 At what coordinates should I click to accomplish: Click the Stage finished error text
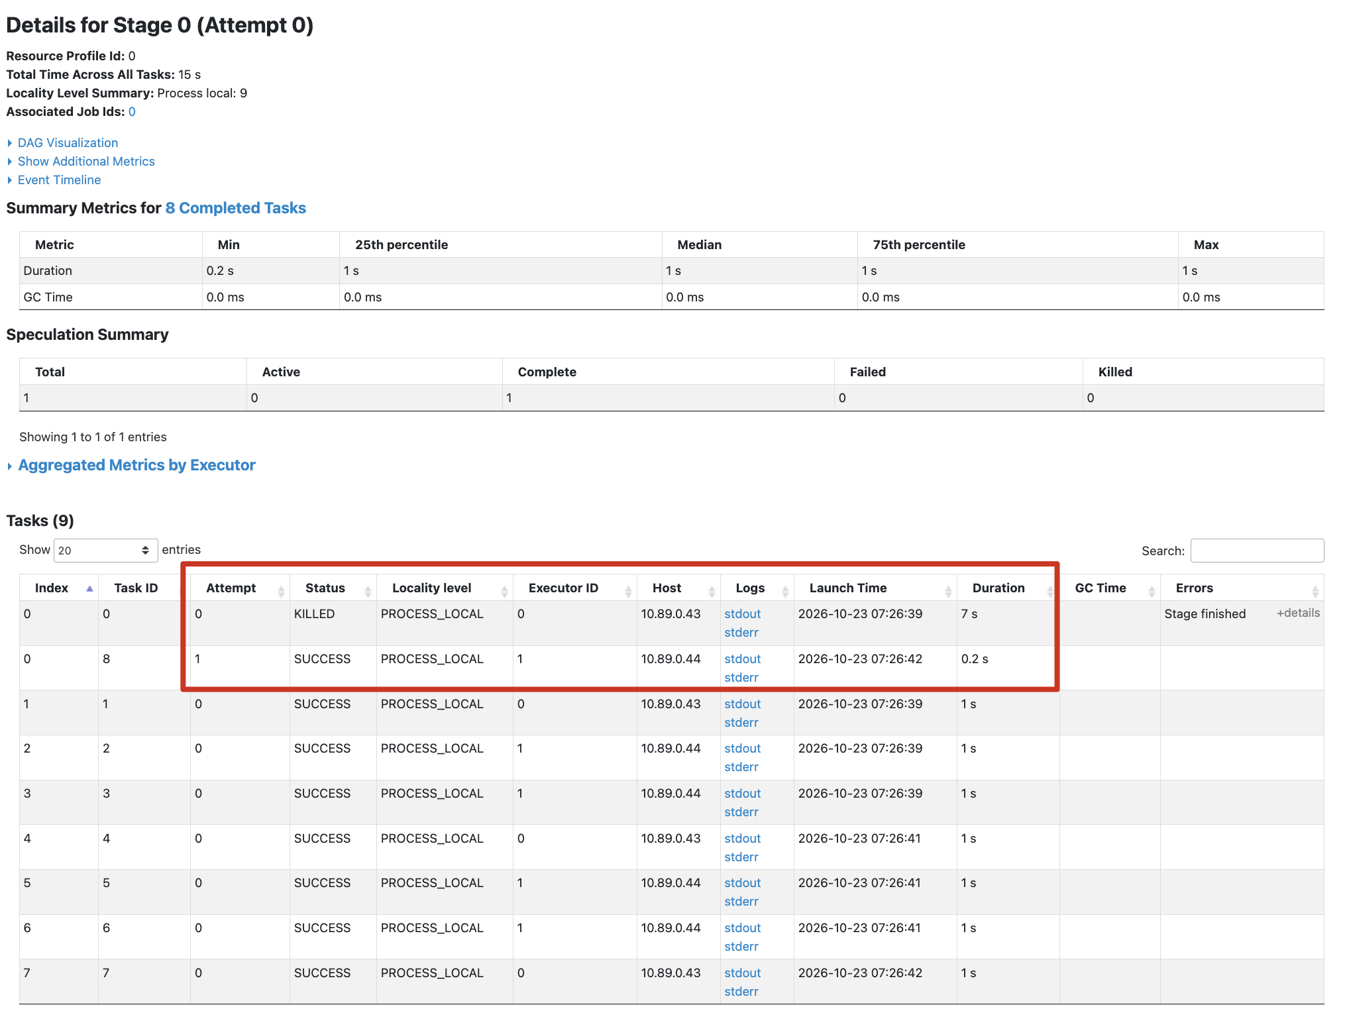(1205, 614)
